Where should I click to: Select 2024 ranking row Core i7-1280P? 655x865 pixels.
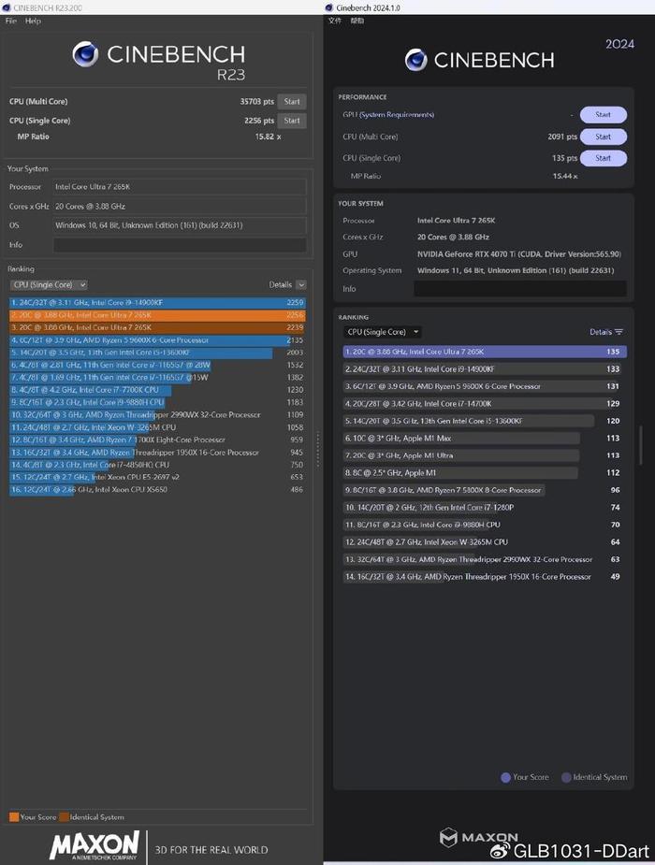485,507
